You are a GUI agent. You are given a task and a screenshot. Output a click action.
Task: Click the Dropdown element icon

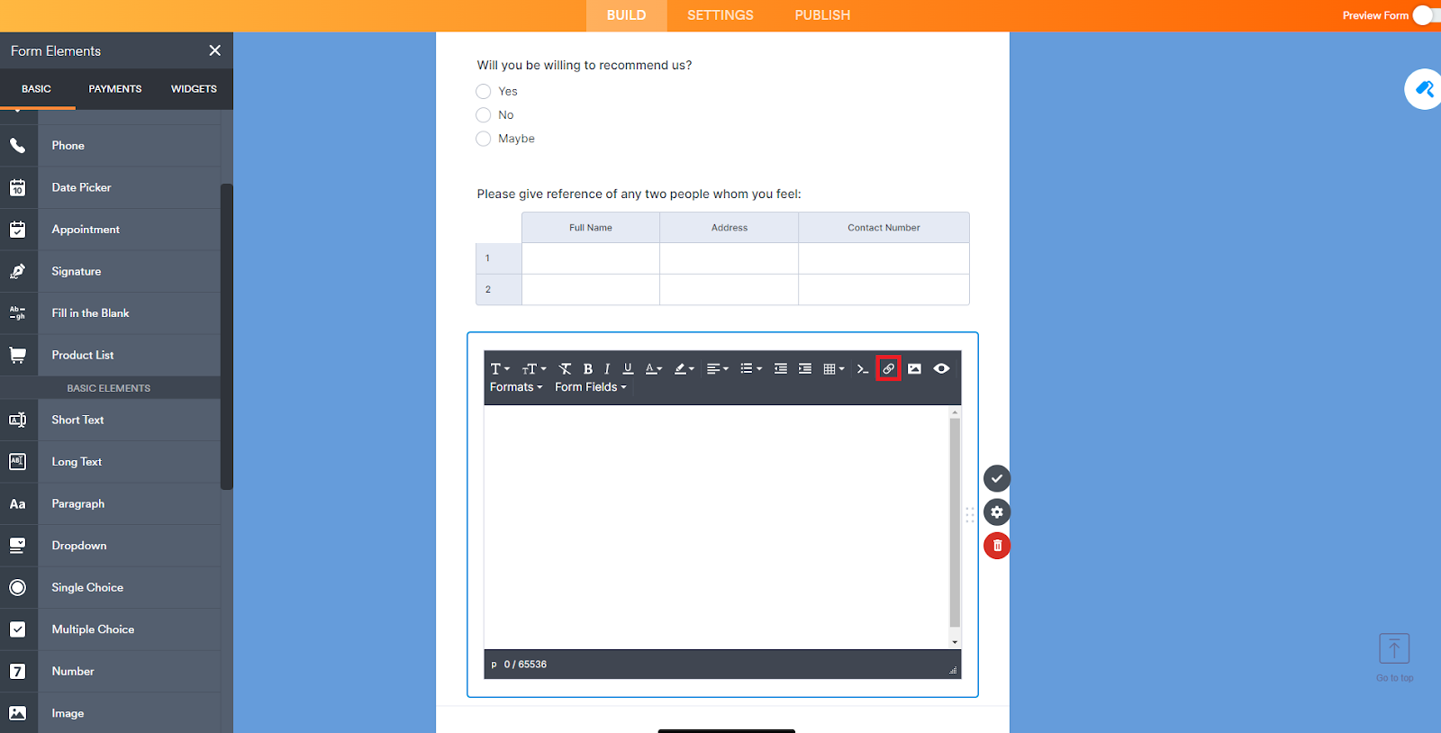18,545
